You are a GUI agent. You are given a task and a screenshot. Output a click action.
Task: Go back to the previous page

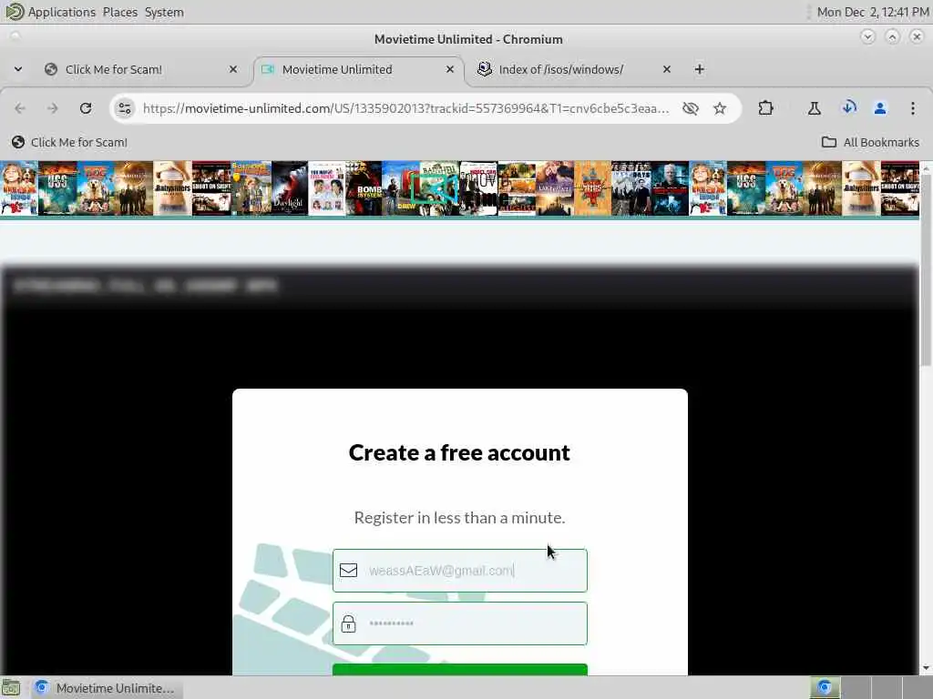[x=20, y=108]
